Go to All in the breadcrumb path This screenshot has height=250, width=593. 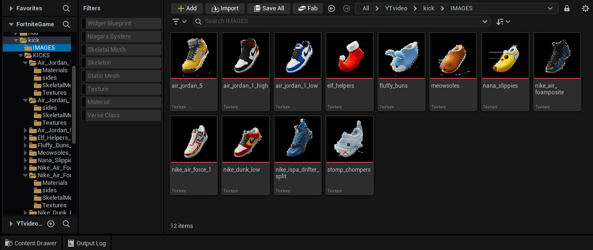click(366, 8)
